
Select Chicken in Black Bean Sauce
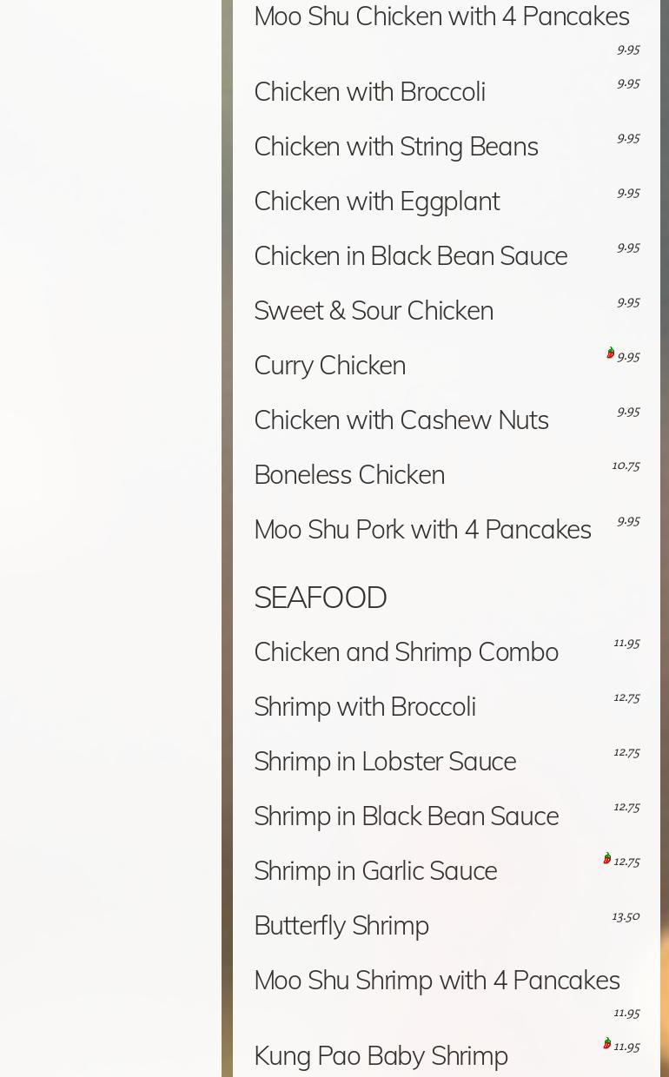[x=410, y=255]
